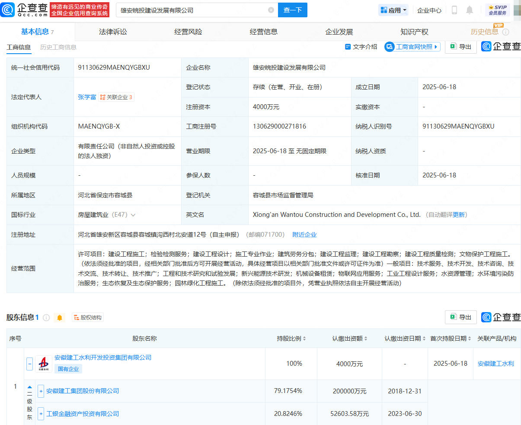Open 安徽建工水利 related product link
The image size is (521, 425).
click(x=496, y=364)
